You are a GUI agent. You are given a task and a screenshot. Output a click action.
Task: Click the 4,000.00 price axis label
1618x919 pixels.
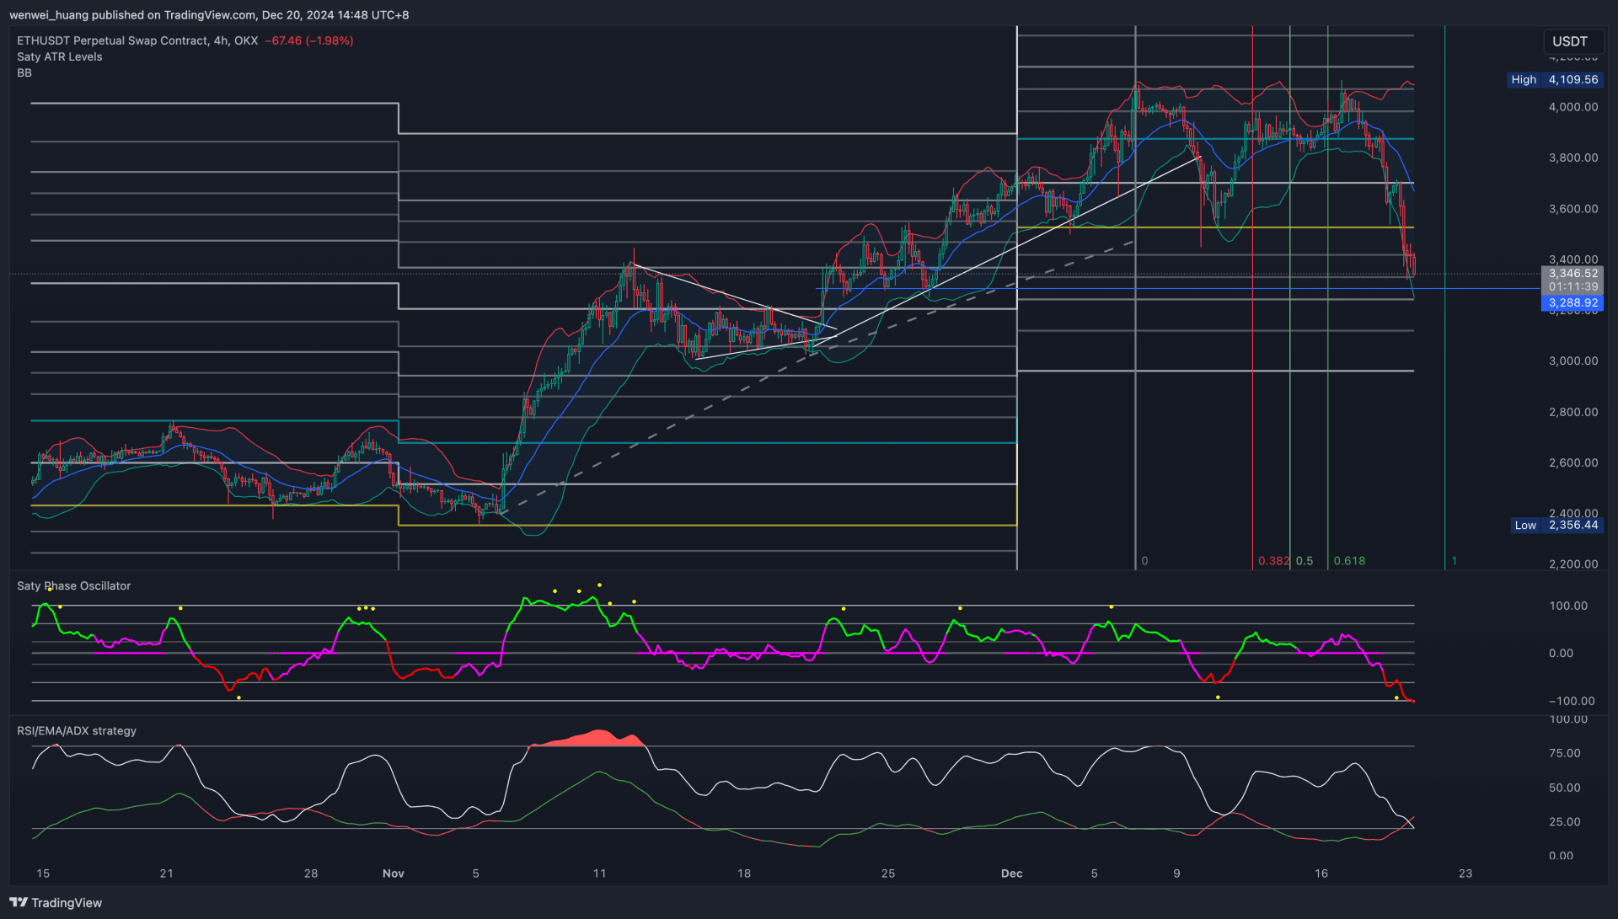(x=1572, y=107)
